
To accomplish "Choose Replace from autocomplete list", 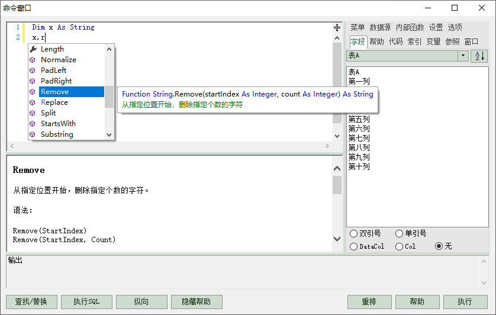I will (x=54, y=102).
